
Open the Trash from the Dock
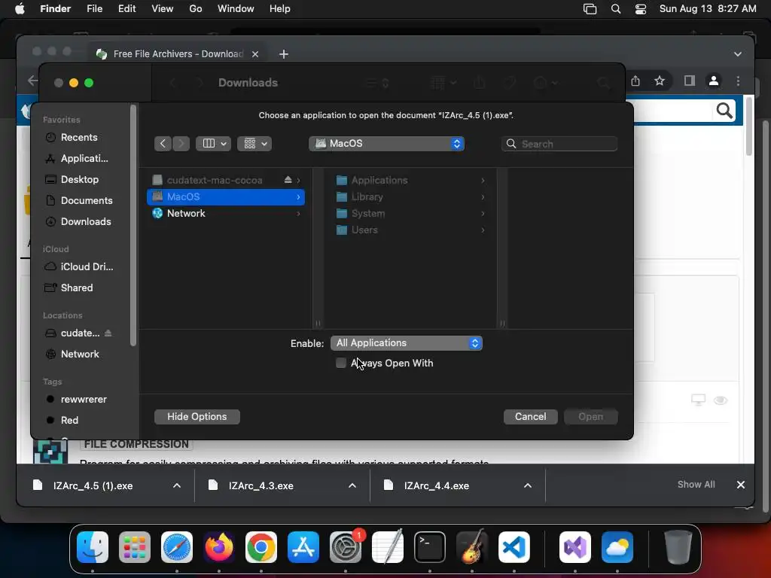(678, 547)
